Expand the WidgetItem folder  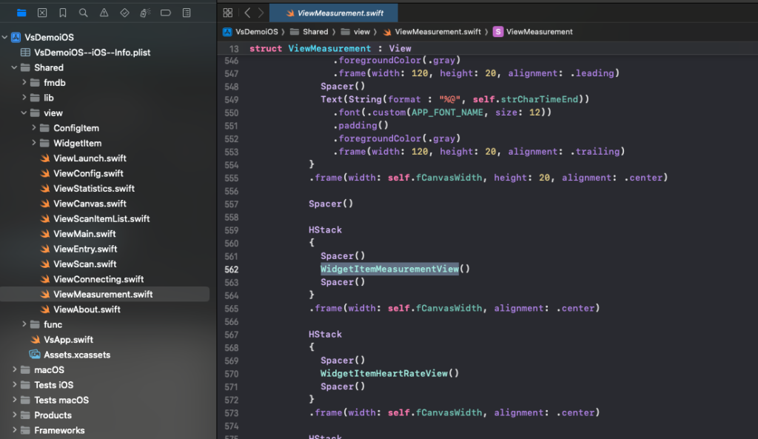pyautogui.click(x=34, y=144)
